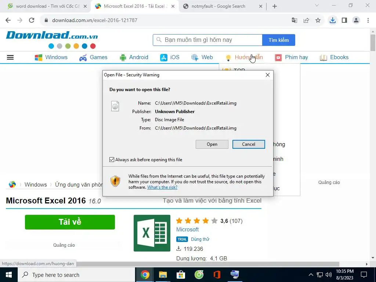This screenshot has width=376, height=282.
Task: Open the What's the risk? link
Action: 162,187
